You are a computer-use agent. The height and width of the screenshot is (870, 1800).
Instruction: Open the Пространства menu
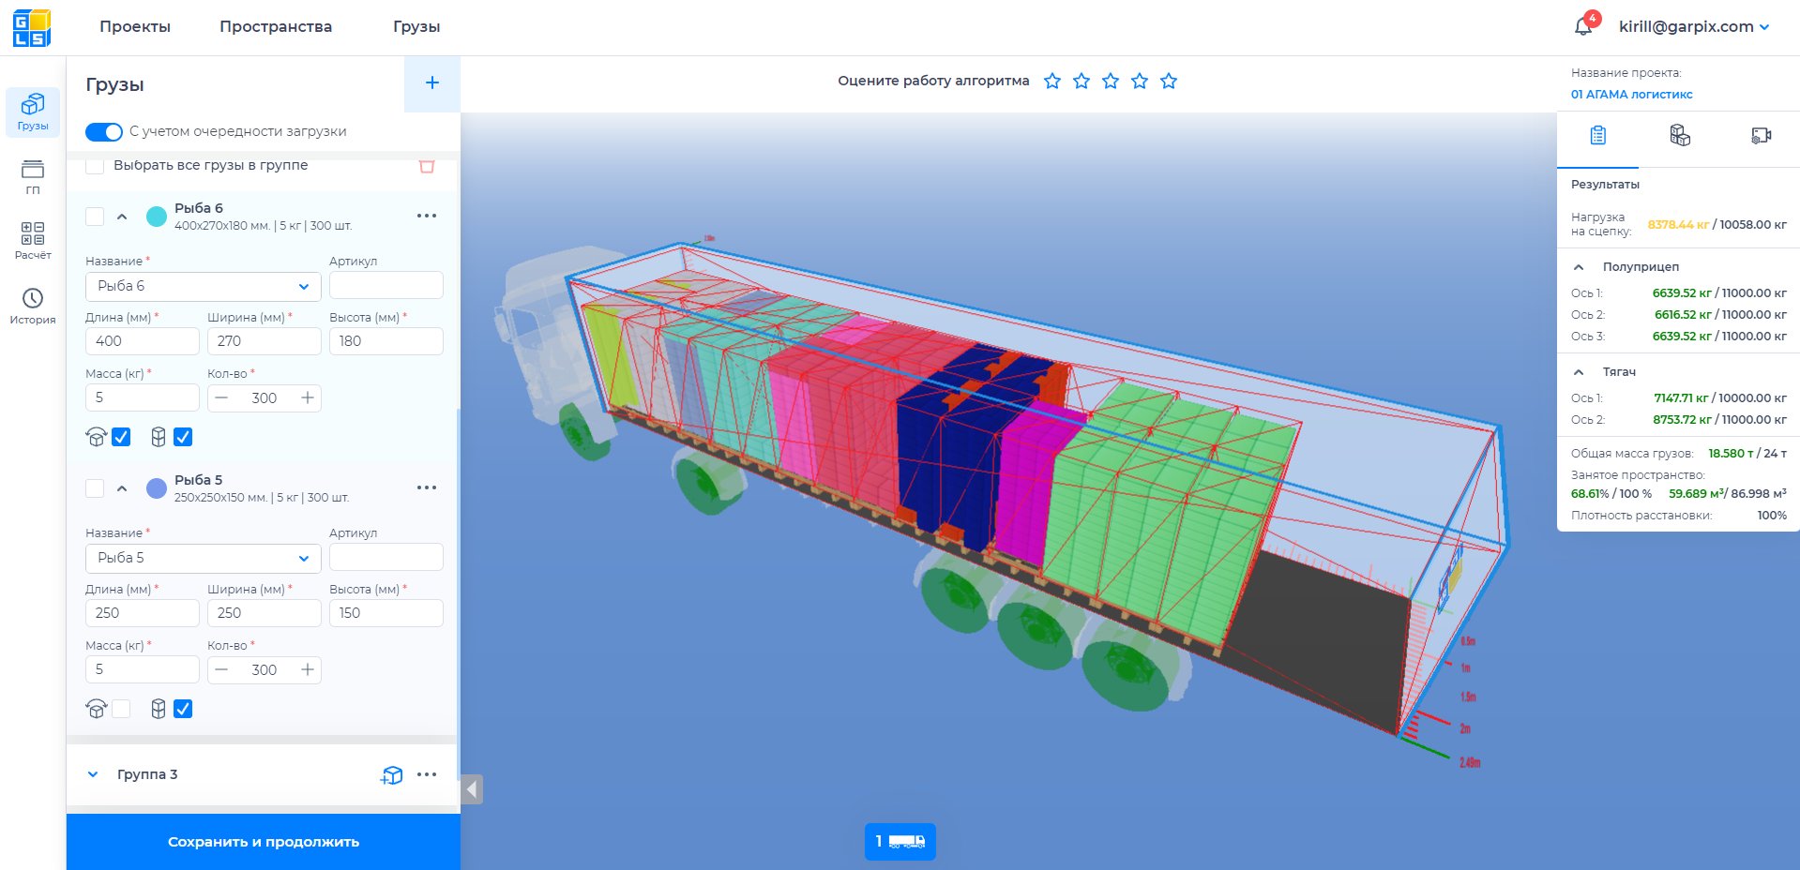275,26
